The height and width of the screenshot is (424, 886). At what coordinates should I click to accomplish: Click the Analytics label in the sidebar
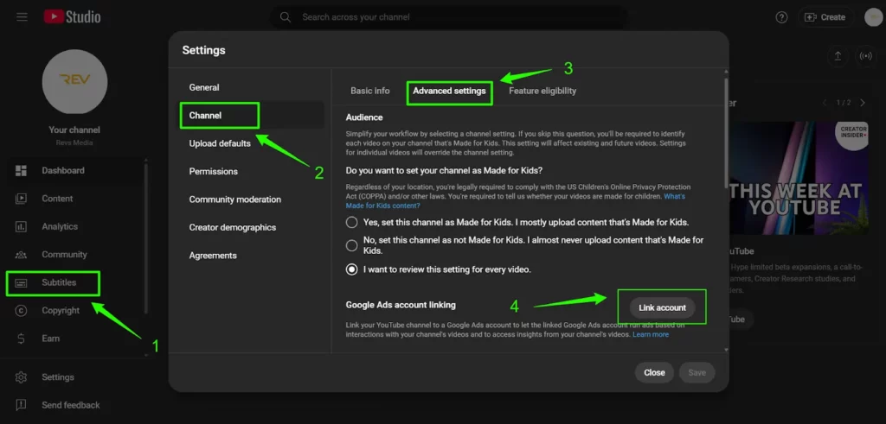pos(60,226)
